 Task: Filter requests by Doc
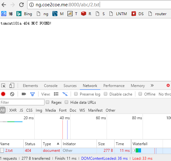tap(73, 110)
